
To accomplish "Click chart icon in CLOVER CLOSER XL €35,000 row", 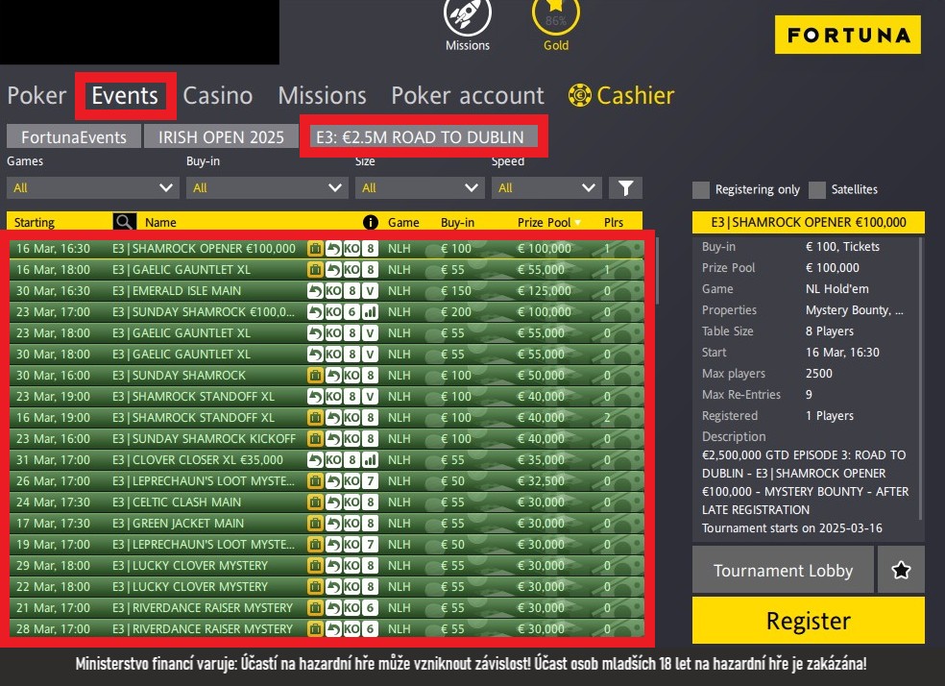I will [371, 460].
